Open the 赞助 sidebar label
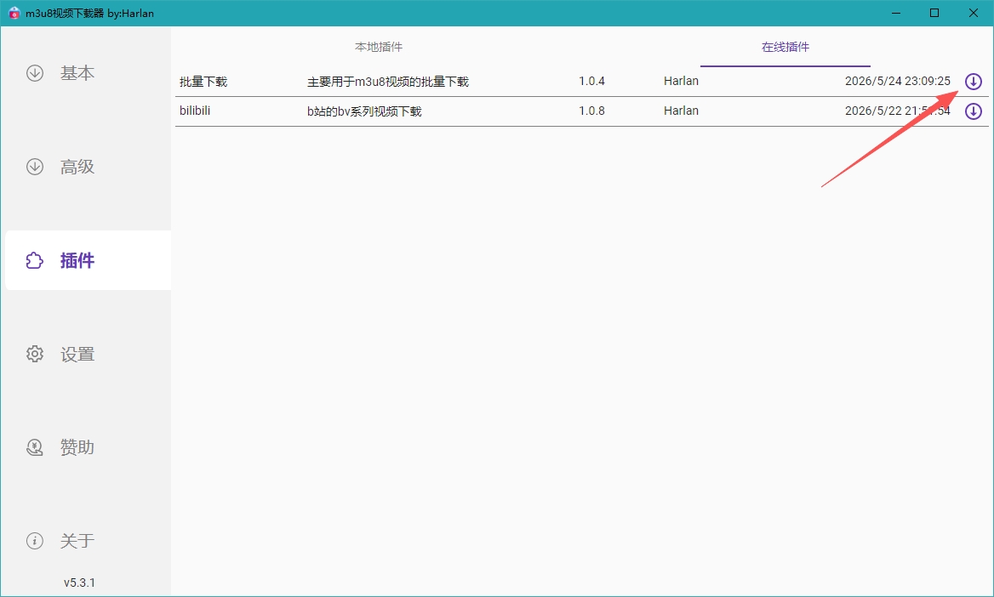Image resolution: width=994 pixels, height=597 pixels. pyautogui.click(x=77, y=447)
